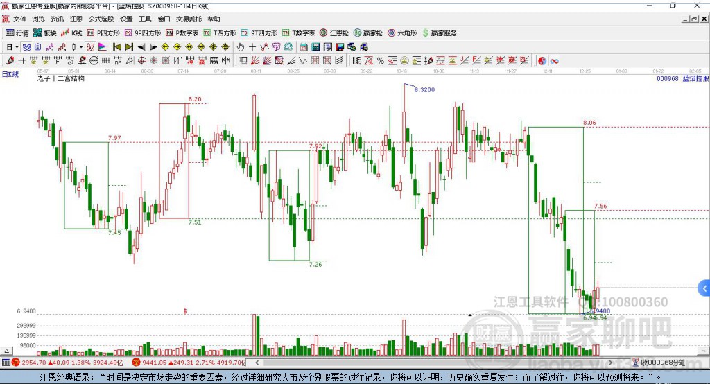The image size is (710, 384).
Task: Open the 交易委托 menu
Action: click(189, 19)
